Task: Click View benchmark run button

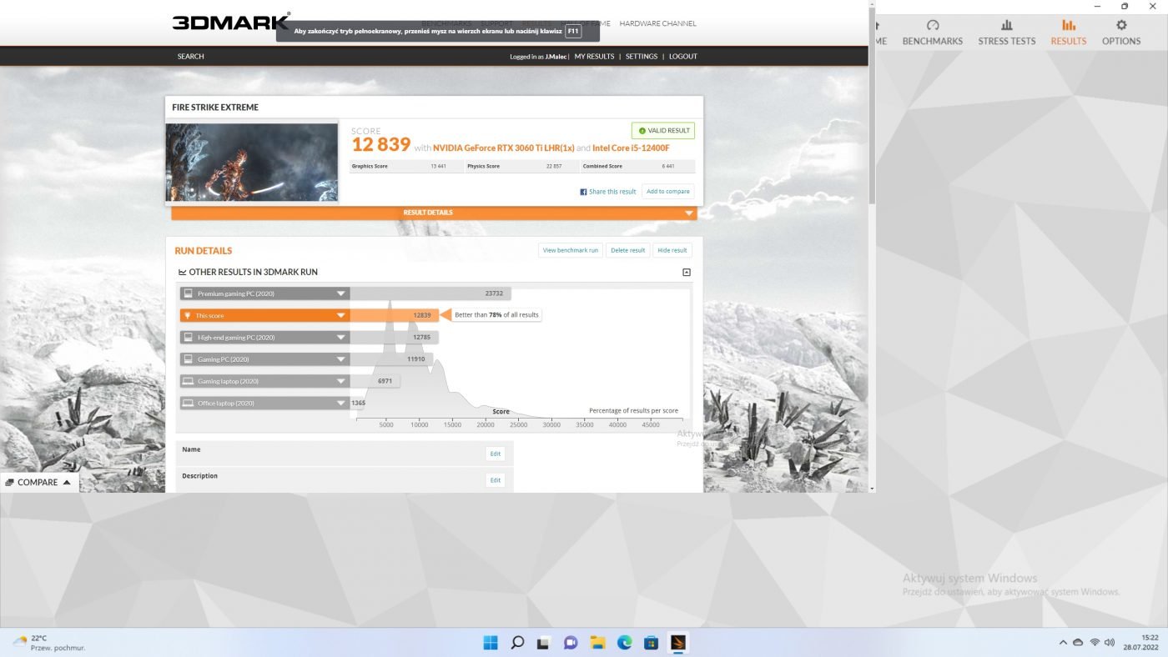Action: (571, 250)
